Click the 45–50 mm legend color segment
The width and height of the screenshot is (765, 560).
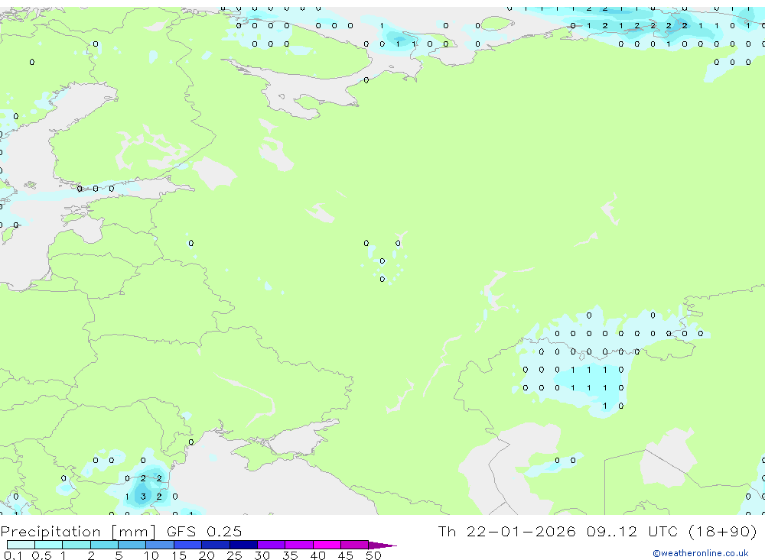[355, 545]
